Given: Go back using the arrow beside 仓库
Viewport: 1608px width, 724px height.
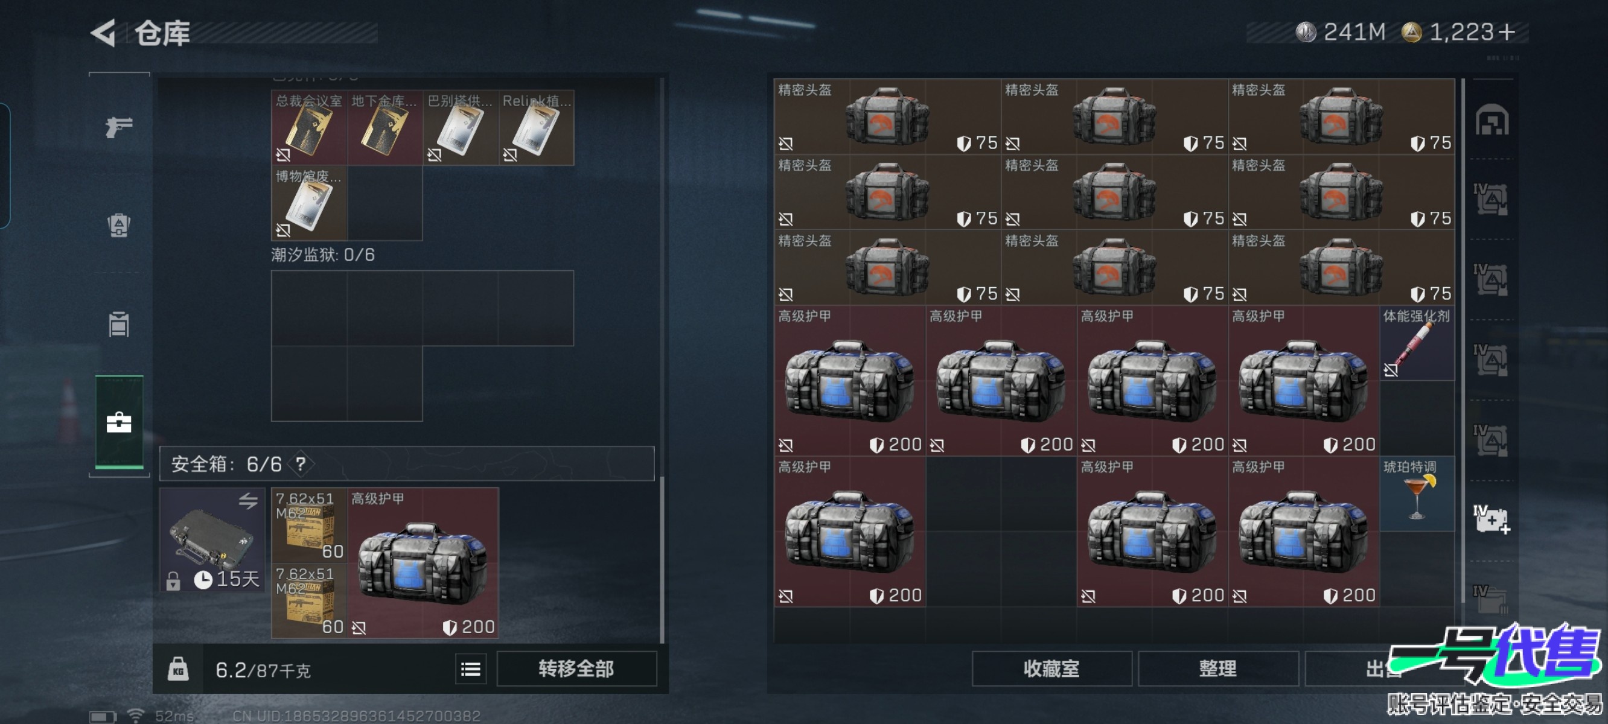Looking at the screenshot, I should click(104, 33).
